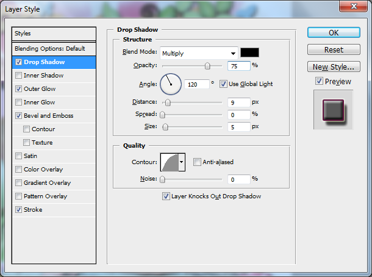This screenshot has width=372, height=277.
Task: Check the Texture sub-option checkbox
Action: click(x=26, y=143)
